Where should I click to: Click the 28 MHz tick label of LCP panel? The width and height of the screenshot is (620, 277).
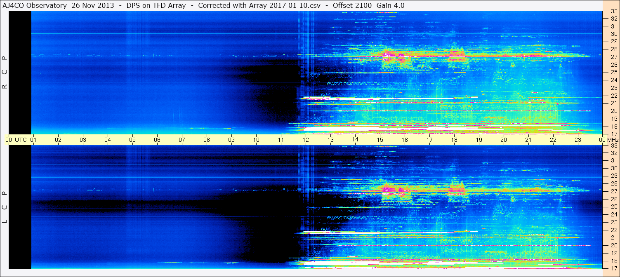(x=614, y=183)
